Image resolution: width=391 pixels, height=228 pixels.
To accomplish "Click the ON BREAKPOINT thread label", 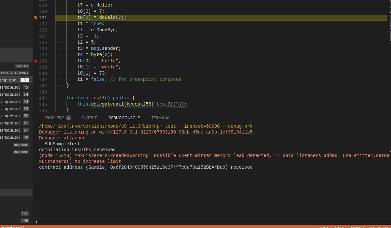I will (x=15, y=73).
